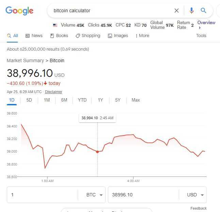The width and height of the screenshot is (220, 212).
Task: Open the Shopping results tab
Action: [88, 36]
